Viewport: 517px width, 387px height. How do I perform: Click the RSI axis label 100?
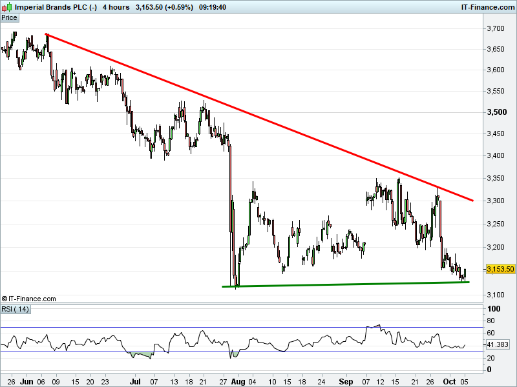[x=494, y=309]
